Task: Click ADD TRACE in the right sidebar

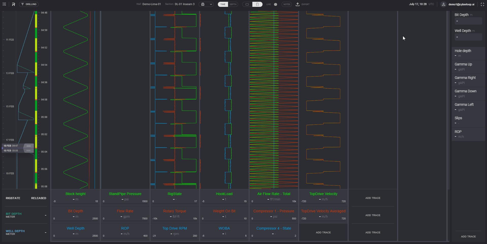Action: (x=468, y=236)
